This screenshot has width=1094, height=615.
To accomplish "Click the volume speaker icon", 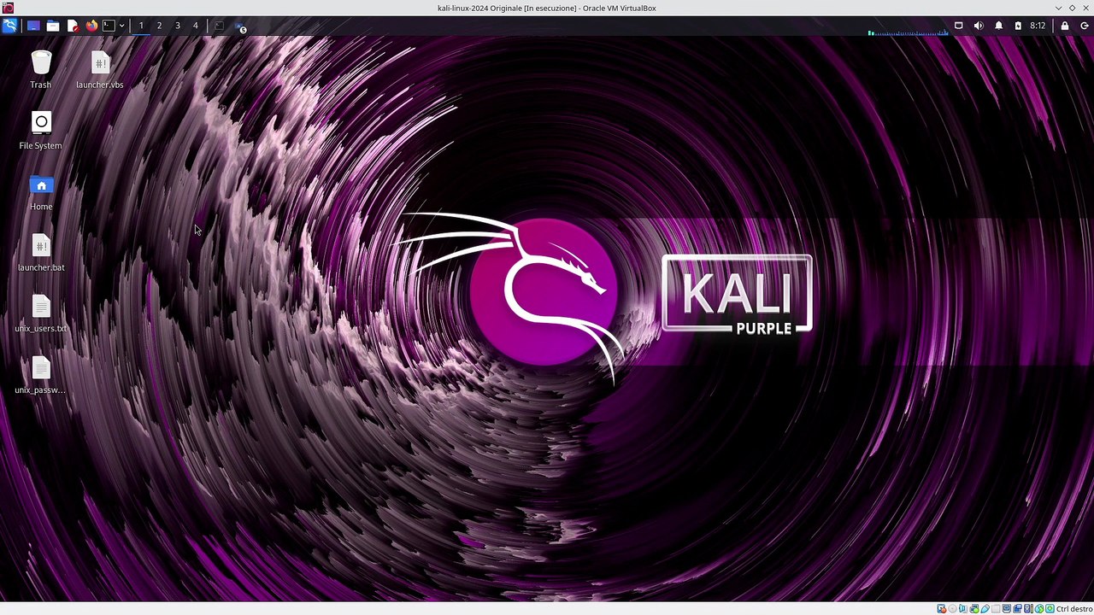I will pos(979,26).
